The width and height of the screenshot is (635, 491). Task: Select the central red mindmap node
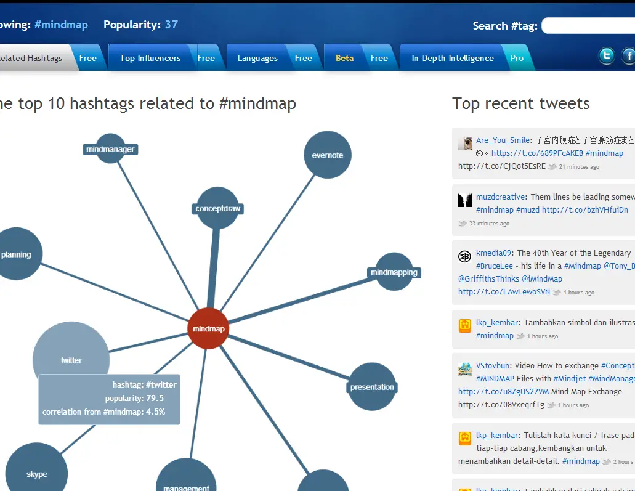click(x=209, y=328)
